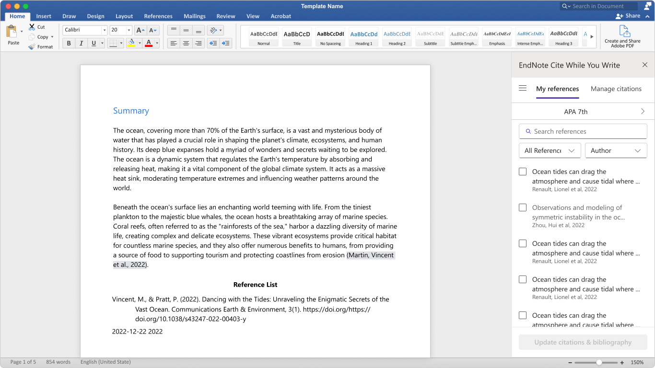This screenshot has height=368, width=655.
Task: Click Create and Share Adobe PDF
Action: (622, 36)
